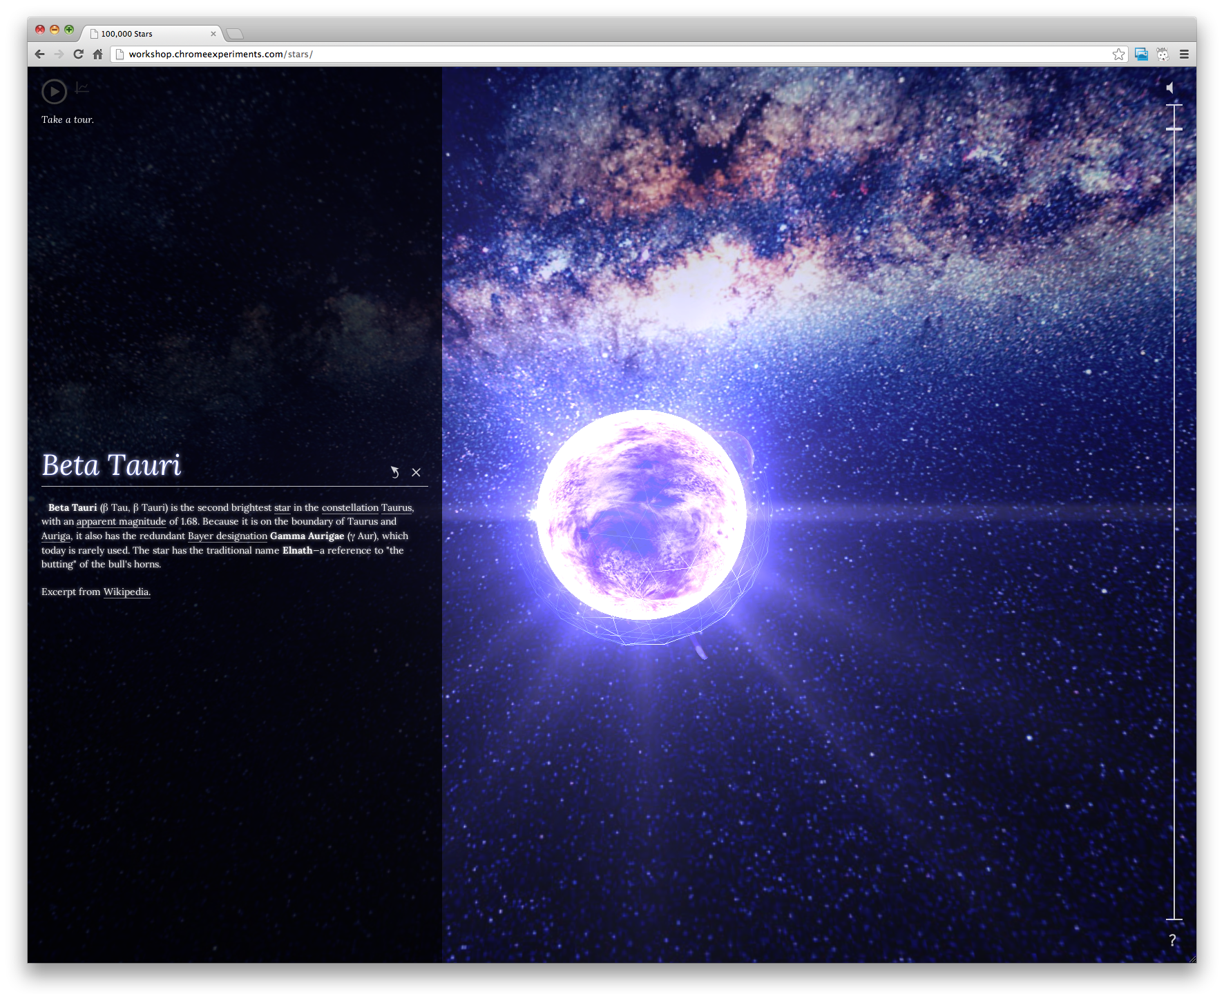1224x994 pixels.
Task: Return to galaxy view with curved arrow
Action: pyautogui.click(x=395, y=472)
